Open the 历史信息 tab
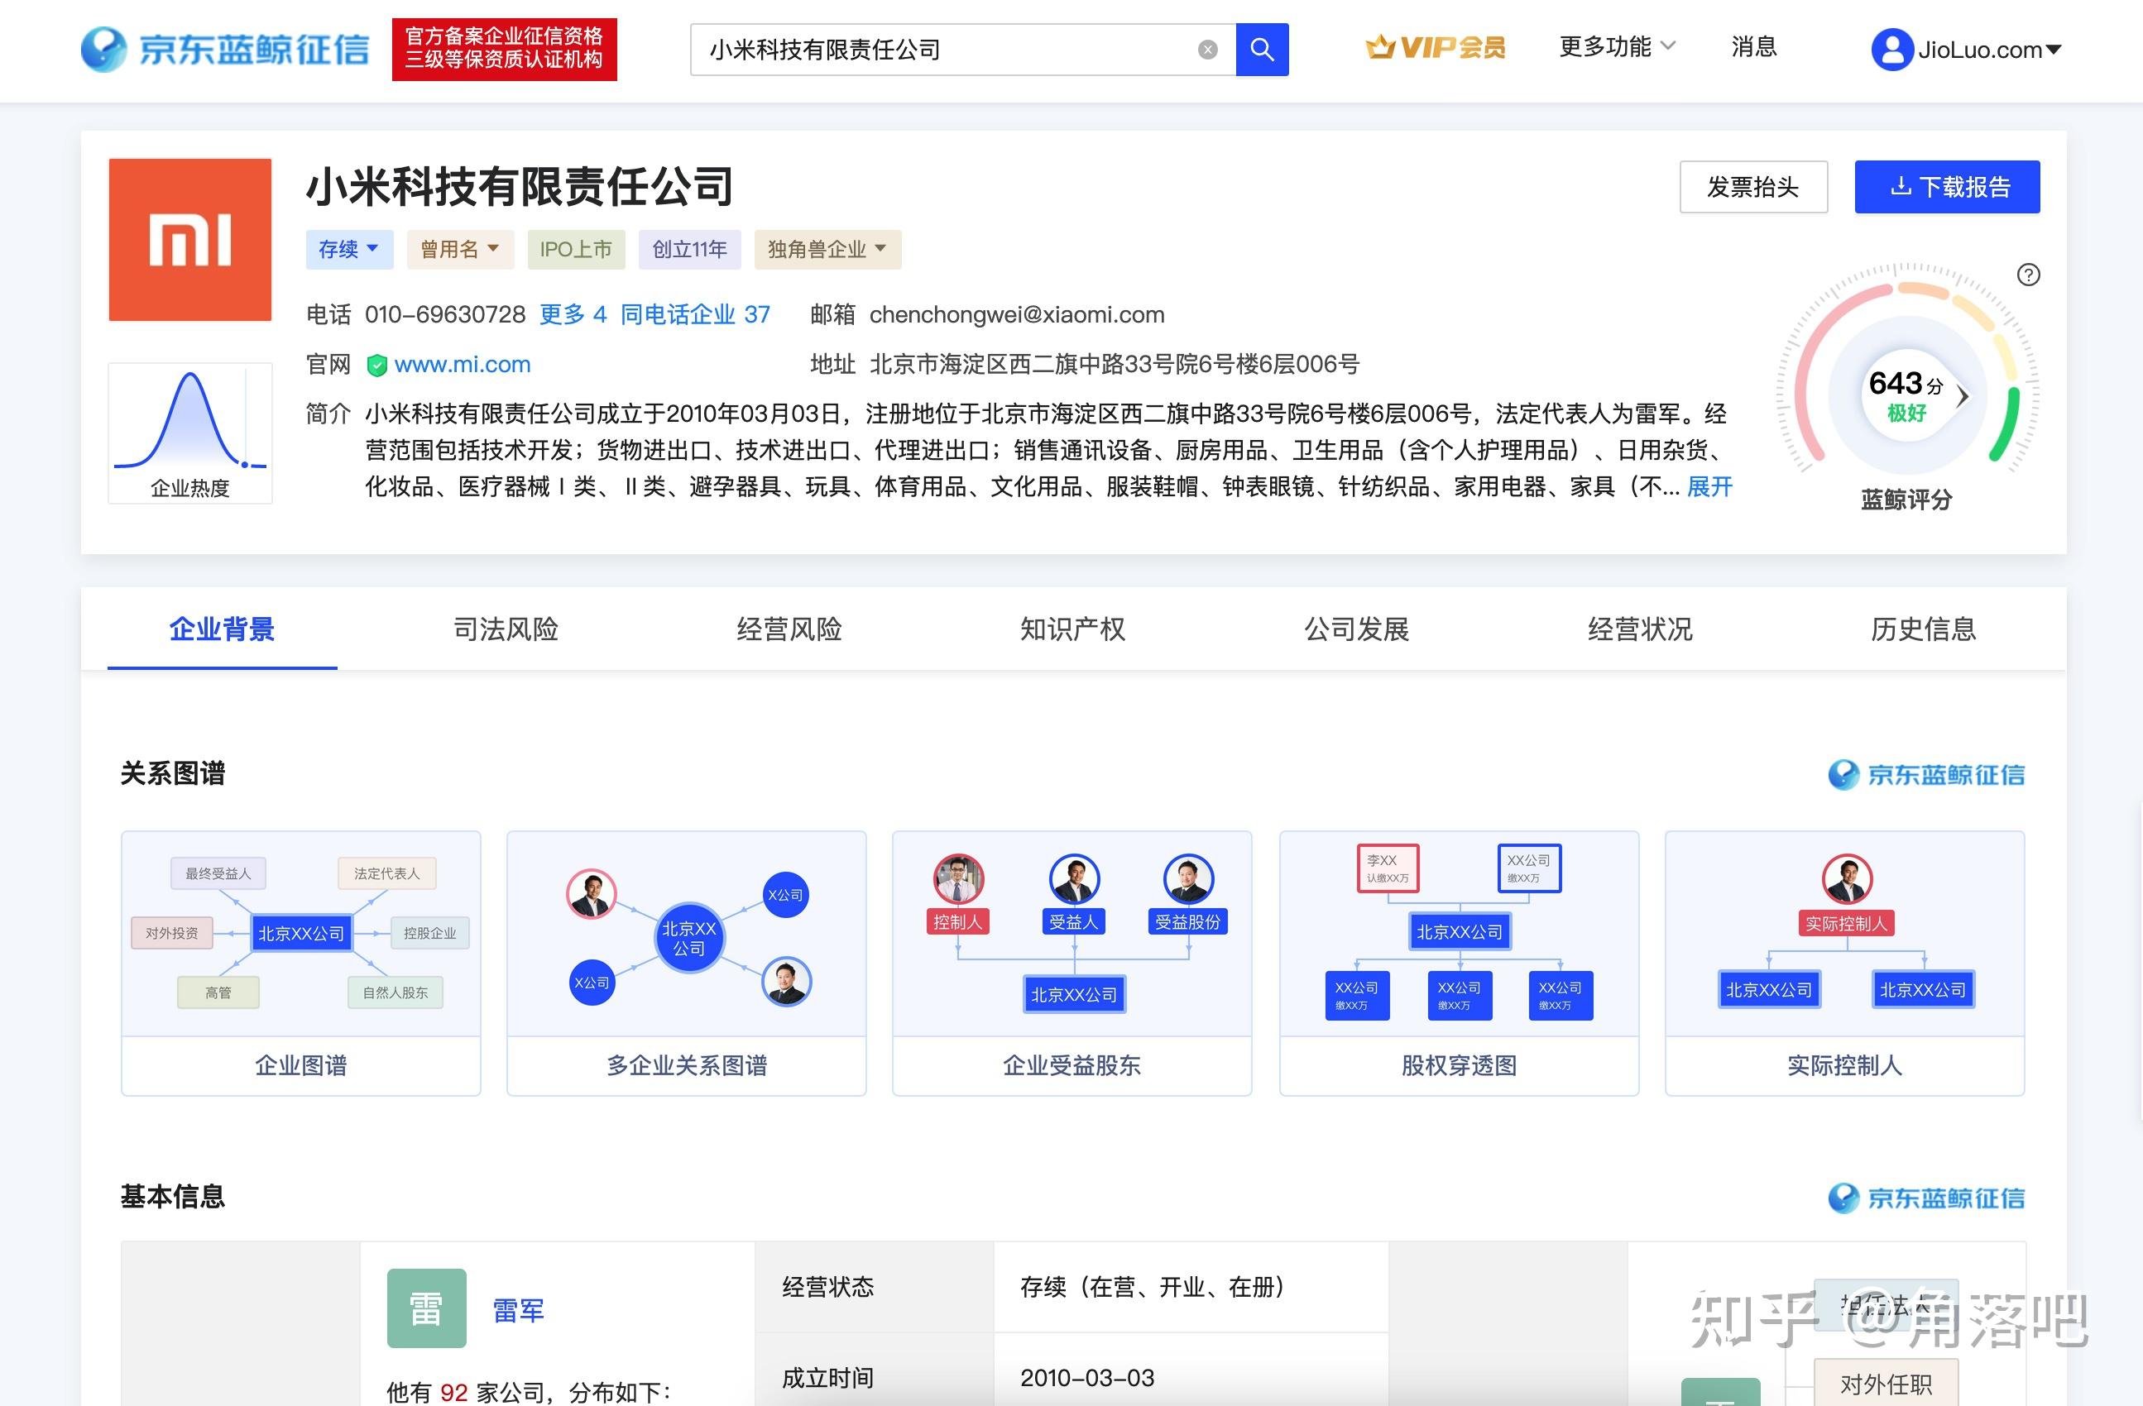The image size is (2143, 1406). pyautogui.click(x=1925, y=629)
